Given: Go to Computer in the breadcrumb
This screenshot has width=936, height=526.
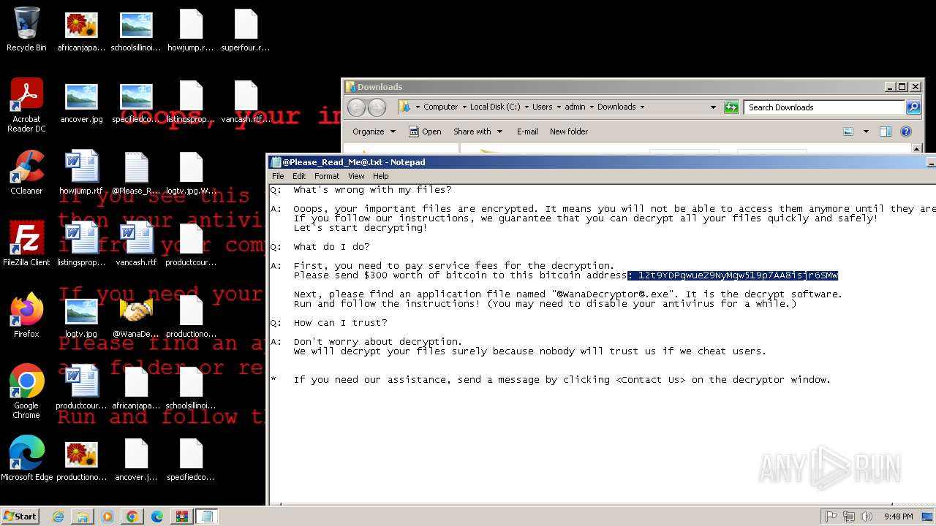Looking at the screenshot, I should [x=440, y=107].
